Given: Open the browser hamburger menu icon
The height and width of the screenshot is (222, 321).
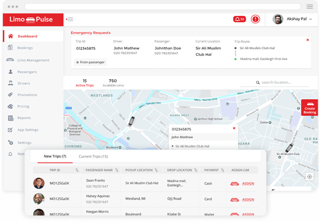Looking at the screenshot, I should click(310, 6).
